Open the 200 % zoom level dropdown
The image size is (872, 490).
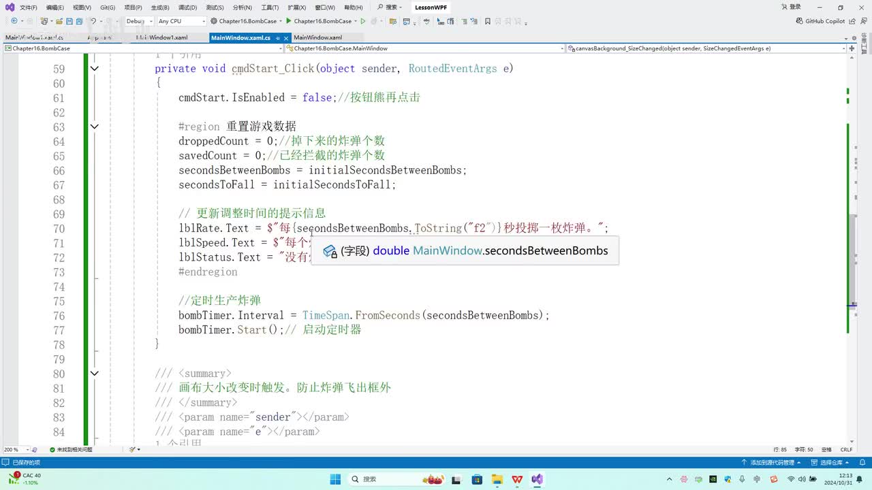[17, 449]
